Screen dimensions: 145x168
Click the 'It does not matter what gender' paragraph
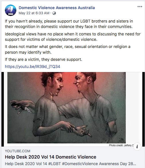(x=68, y=49)
